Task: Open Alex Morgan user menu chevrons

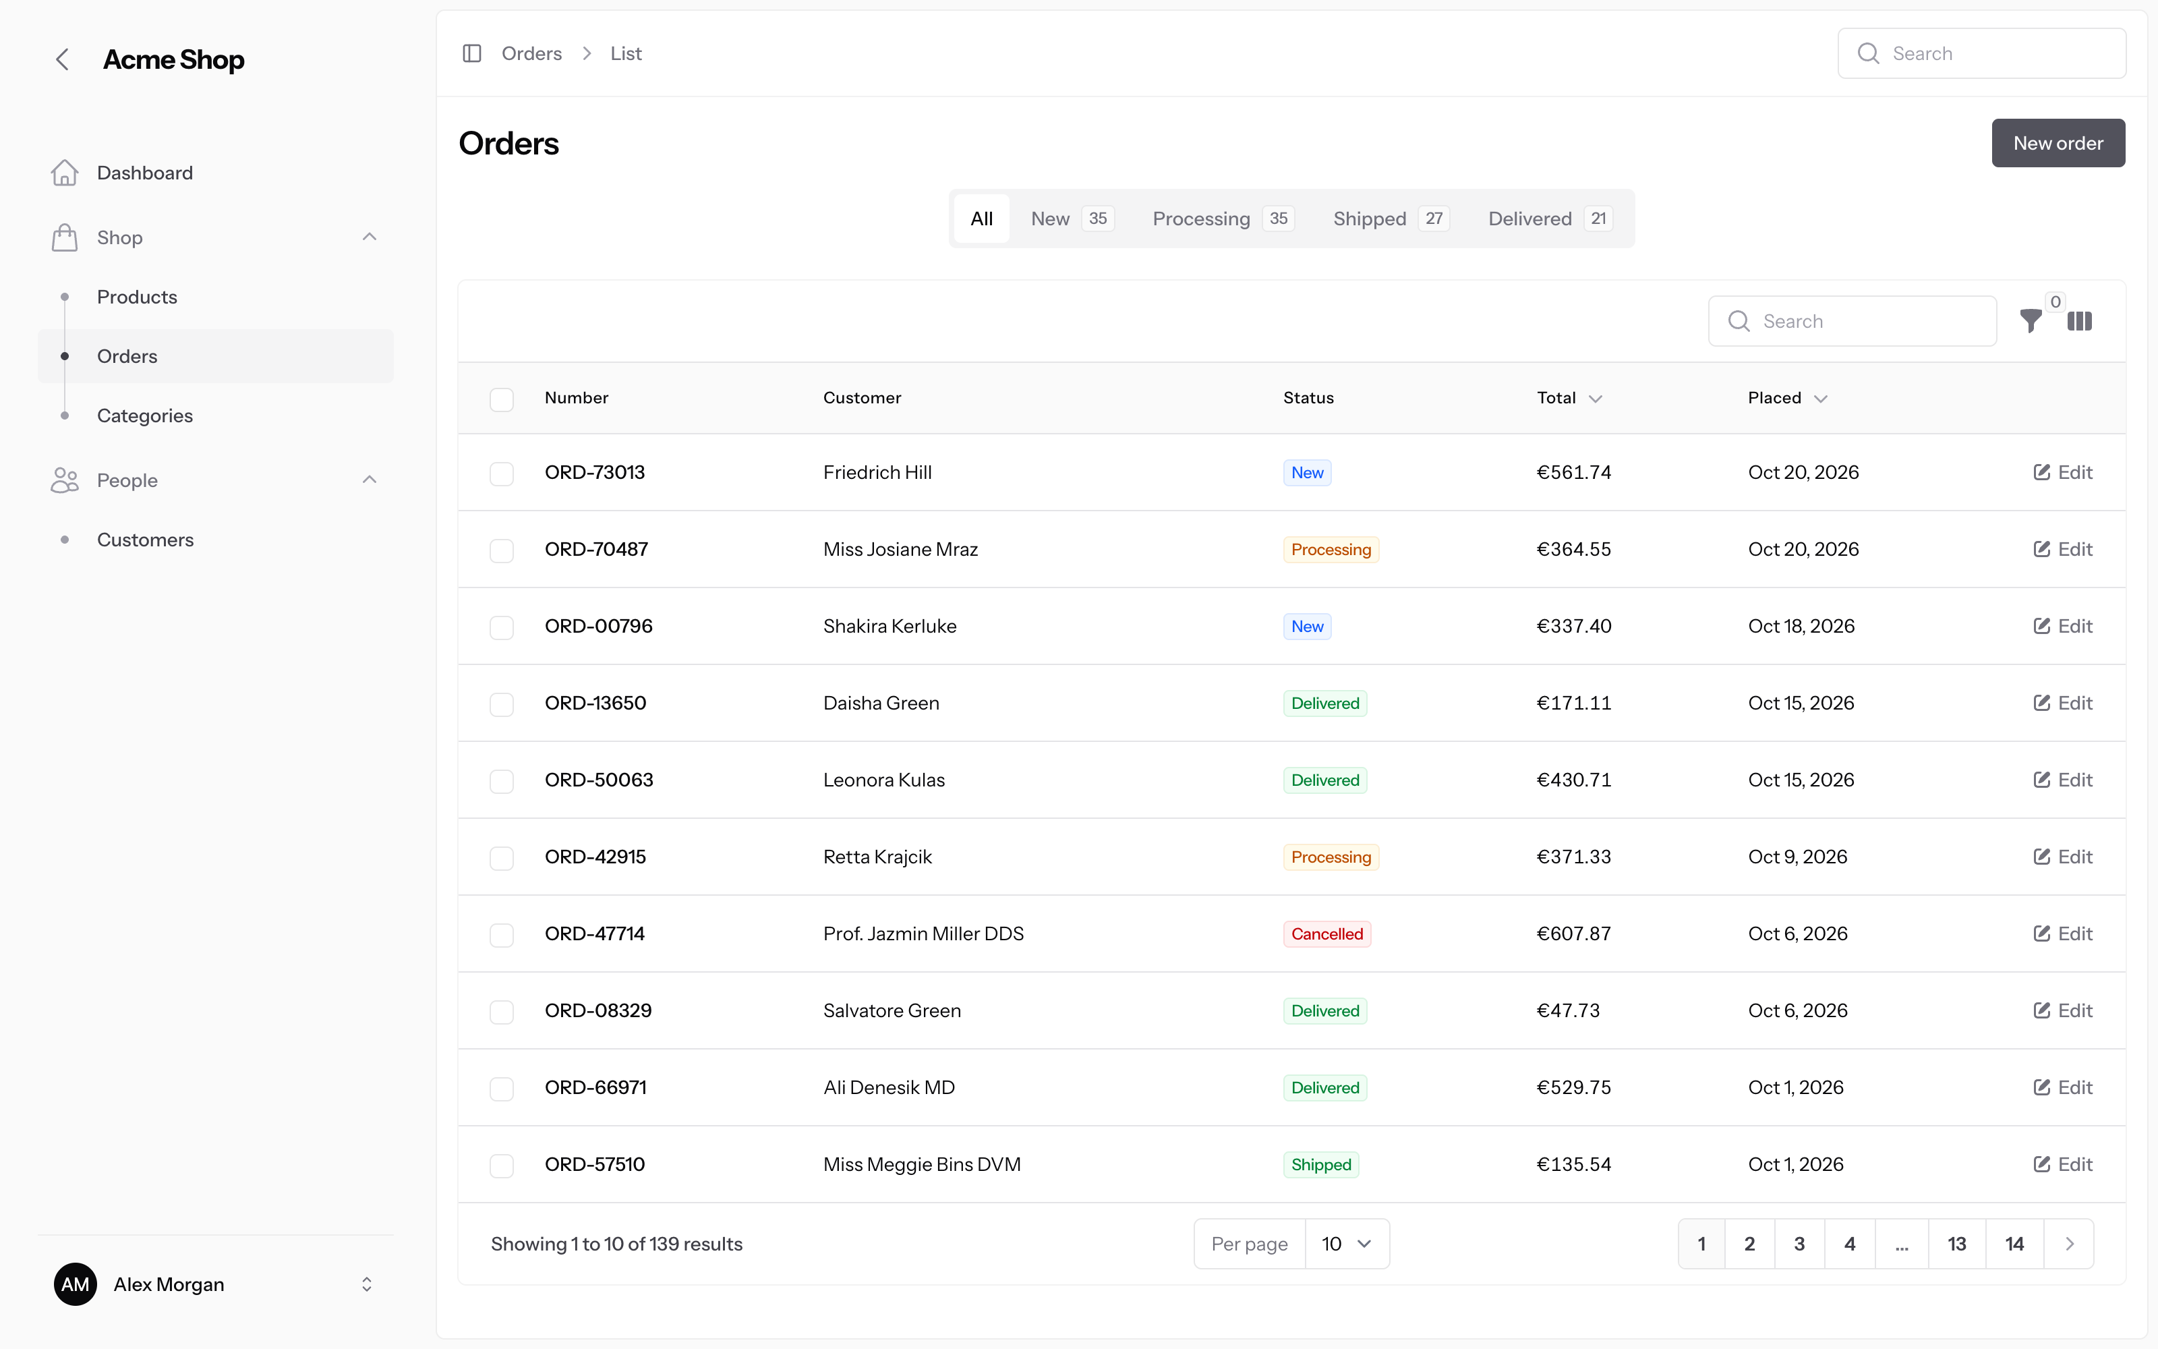Action: (366, 1284)
